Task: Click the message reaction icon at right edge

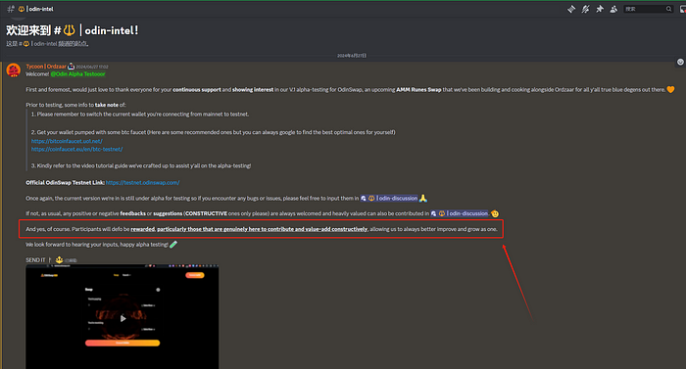Action: click(680, 62)
